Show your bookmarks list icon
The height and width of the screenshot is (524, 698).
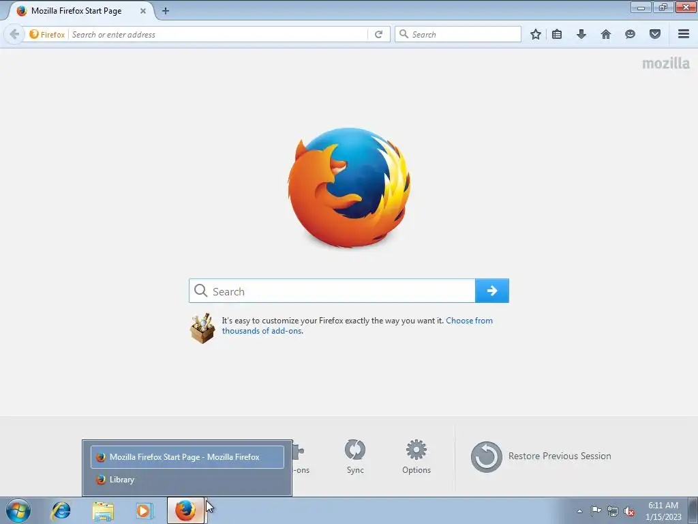coord(557,34)
